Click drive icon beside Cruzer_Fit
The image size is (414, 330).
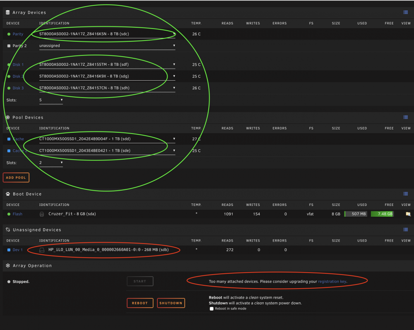point(42,214)
